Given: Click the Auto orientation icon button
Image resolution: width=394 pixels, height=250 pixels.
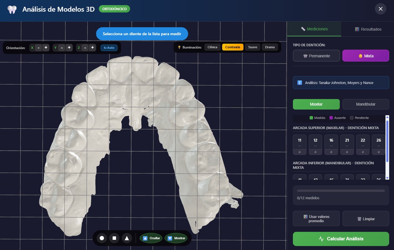Looking at the screenshot, I should click(109, 48).
